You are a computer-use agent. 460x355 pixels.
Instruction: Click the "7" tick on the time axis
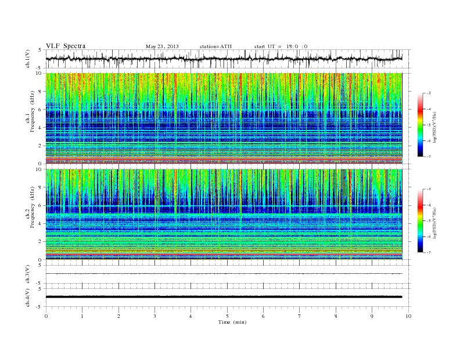coord(300,316)
